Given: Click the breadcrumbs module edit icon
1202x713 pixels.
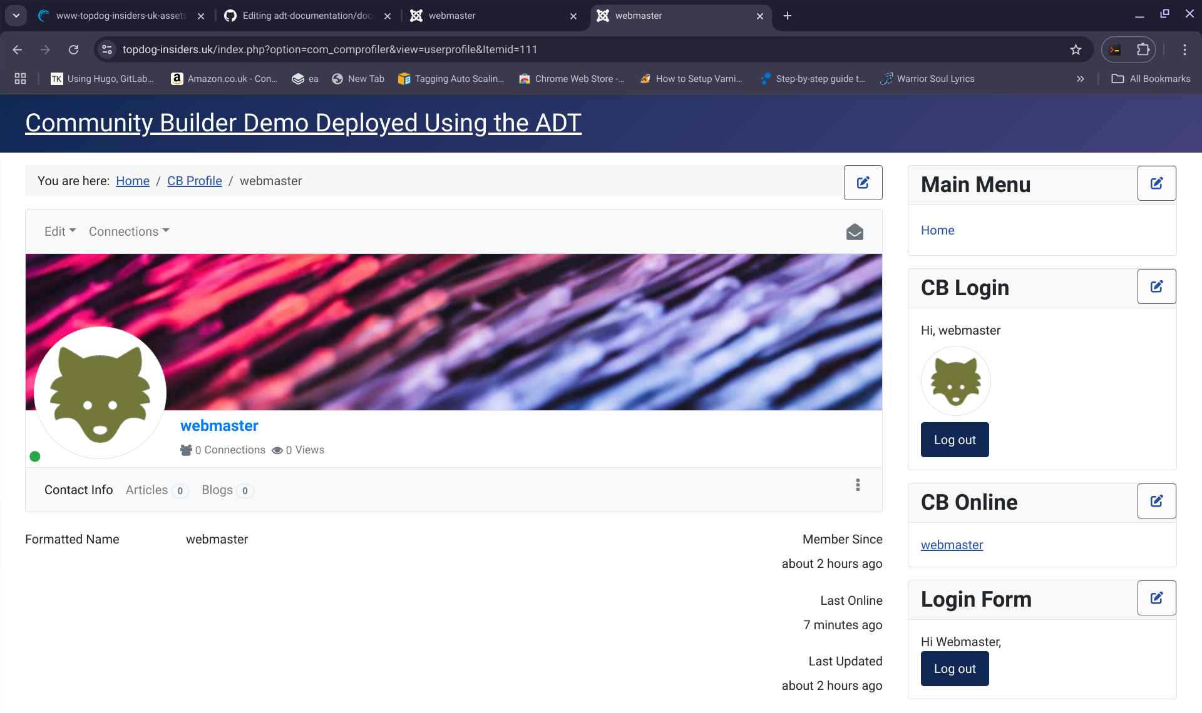Looking at the screenshot, I should tap(863, 183).
